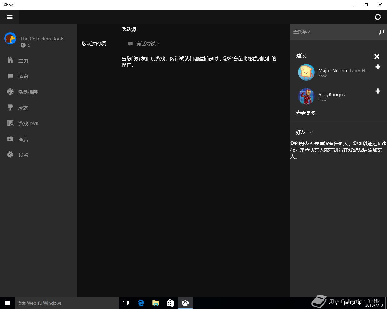Open File Explorer from the taskbar
The width and height of the screenshot is (387, 309).
[156, 303]
